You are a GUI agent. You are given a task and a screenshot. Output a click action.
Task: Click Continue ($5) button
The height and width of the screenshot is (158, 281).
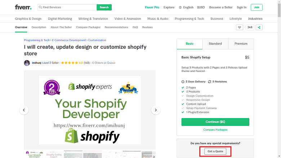tap(215, 122)
